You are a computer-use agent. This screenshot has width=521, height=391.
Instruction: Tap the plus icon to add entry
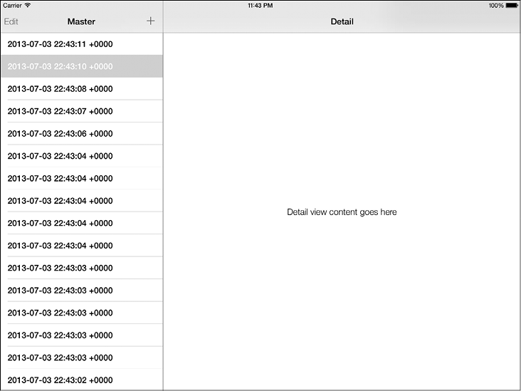click(x=150, y=21)
